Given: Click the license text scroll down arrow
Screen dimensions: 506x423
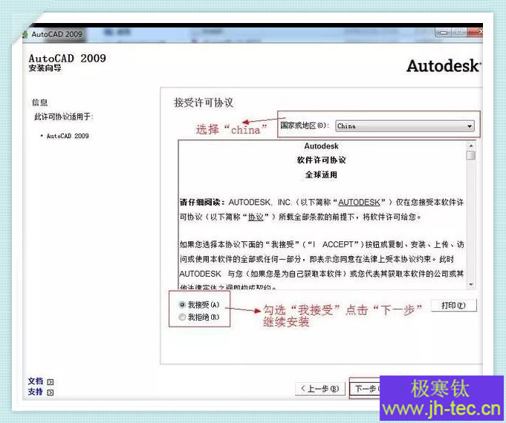Looking at the screenshot, I should pos(471,284).
